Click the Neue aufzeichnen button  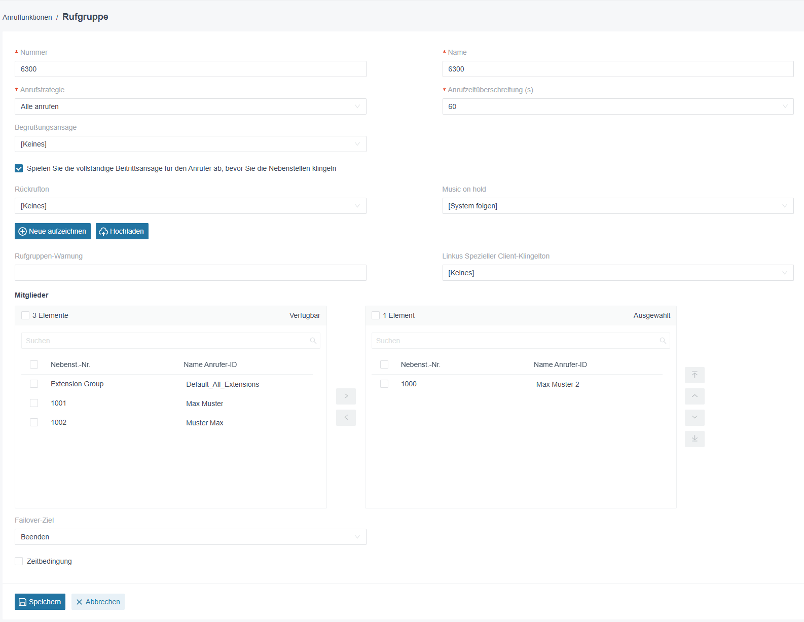[53, 231]
